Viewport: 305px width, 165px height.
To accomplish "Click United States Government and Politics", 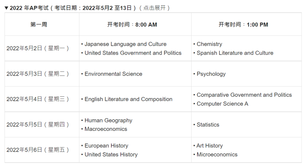I will coord(133,53).
